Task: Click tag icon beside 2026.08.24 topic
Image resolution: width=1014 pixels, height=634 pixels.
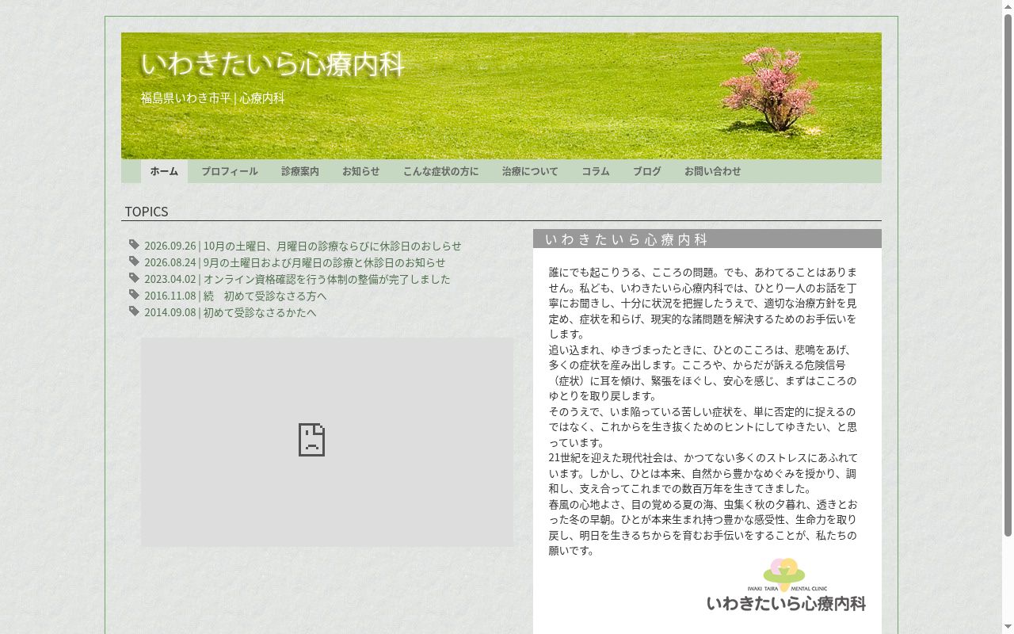Action: (134, 262)
